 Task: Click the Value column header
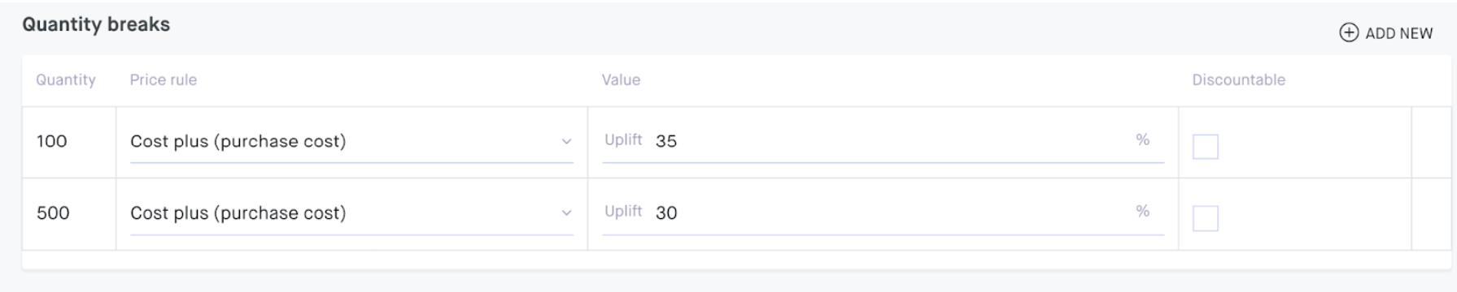(621, 79)
